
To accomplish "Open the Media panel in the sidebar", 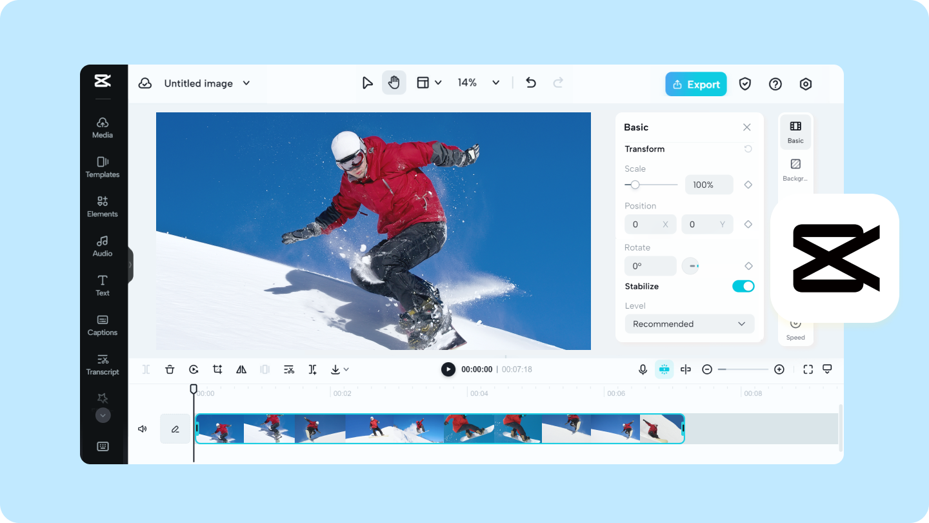I will [x=103, y=127].
